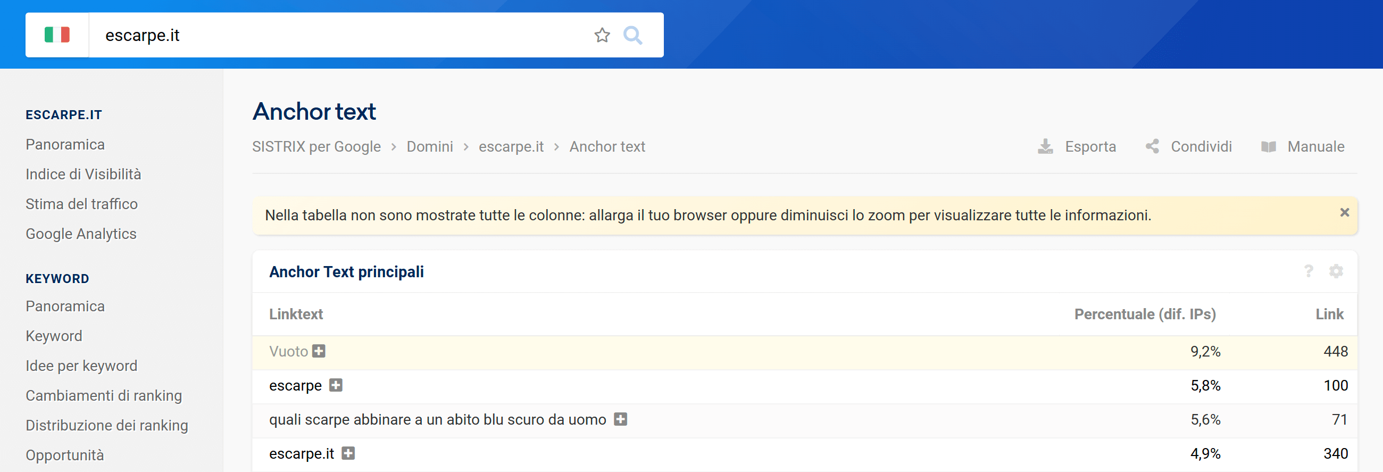Click the Italian flag country selector
This screenshot has height=472, width=1383.
57,35
